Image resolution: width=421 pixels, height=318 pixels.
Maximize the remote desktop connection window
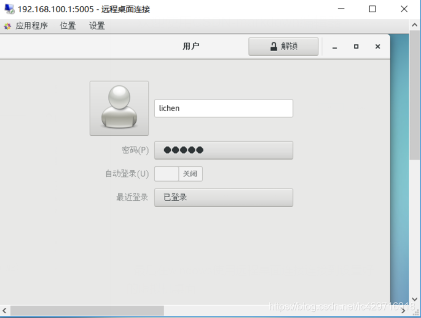[372, 9]
